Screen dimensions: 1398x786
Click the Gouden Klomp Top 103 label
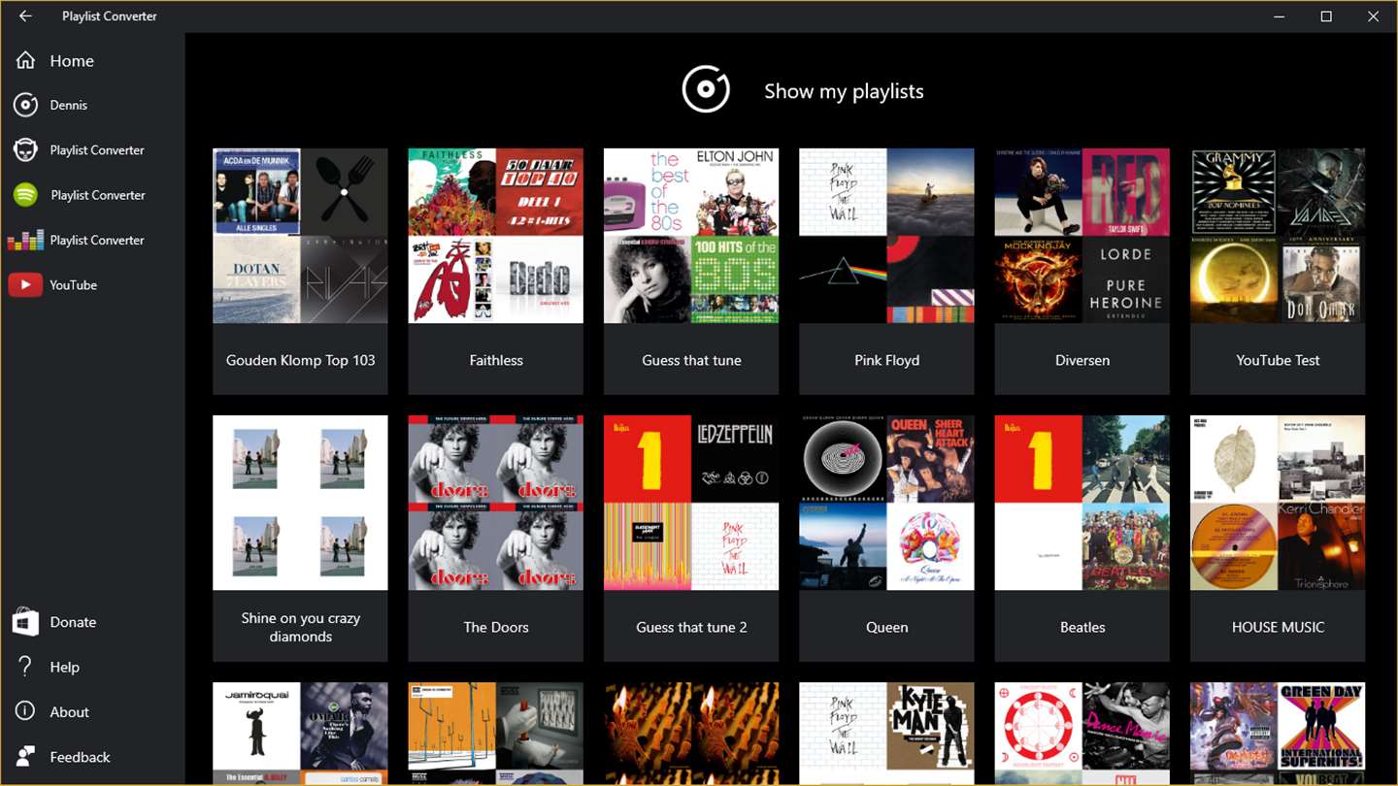(x=300, y=360)
